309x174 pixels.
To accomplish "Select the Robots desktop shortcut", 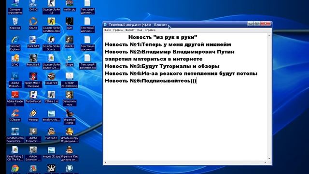I will tap(70, 42).
